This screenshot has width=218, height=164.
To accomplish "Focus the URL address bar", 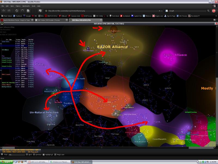I will 103,11.
